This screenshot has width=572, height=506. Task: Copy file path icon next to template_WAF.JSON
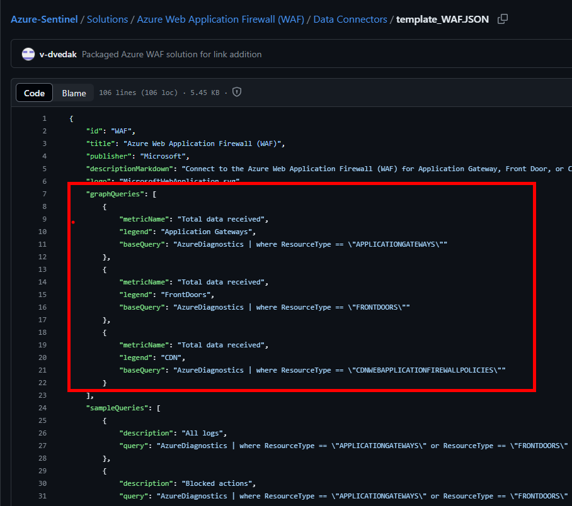tap(502, 19)
